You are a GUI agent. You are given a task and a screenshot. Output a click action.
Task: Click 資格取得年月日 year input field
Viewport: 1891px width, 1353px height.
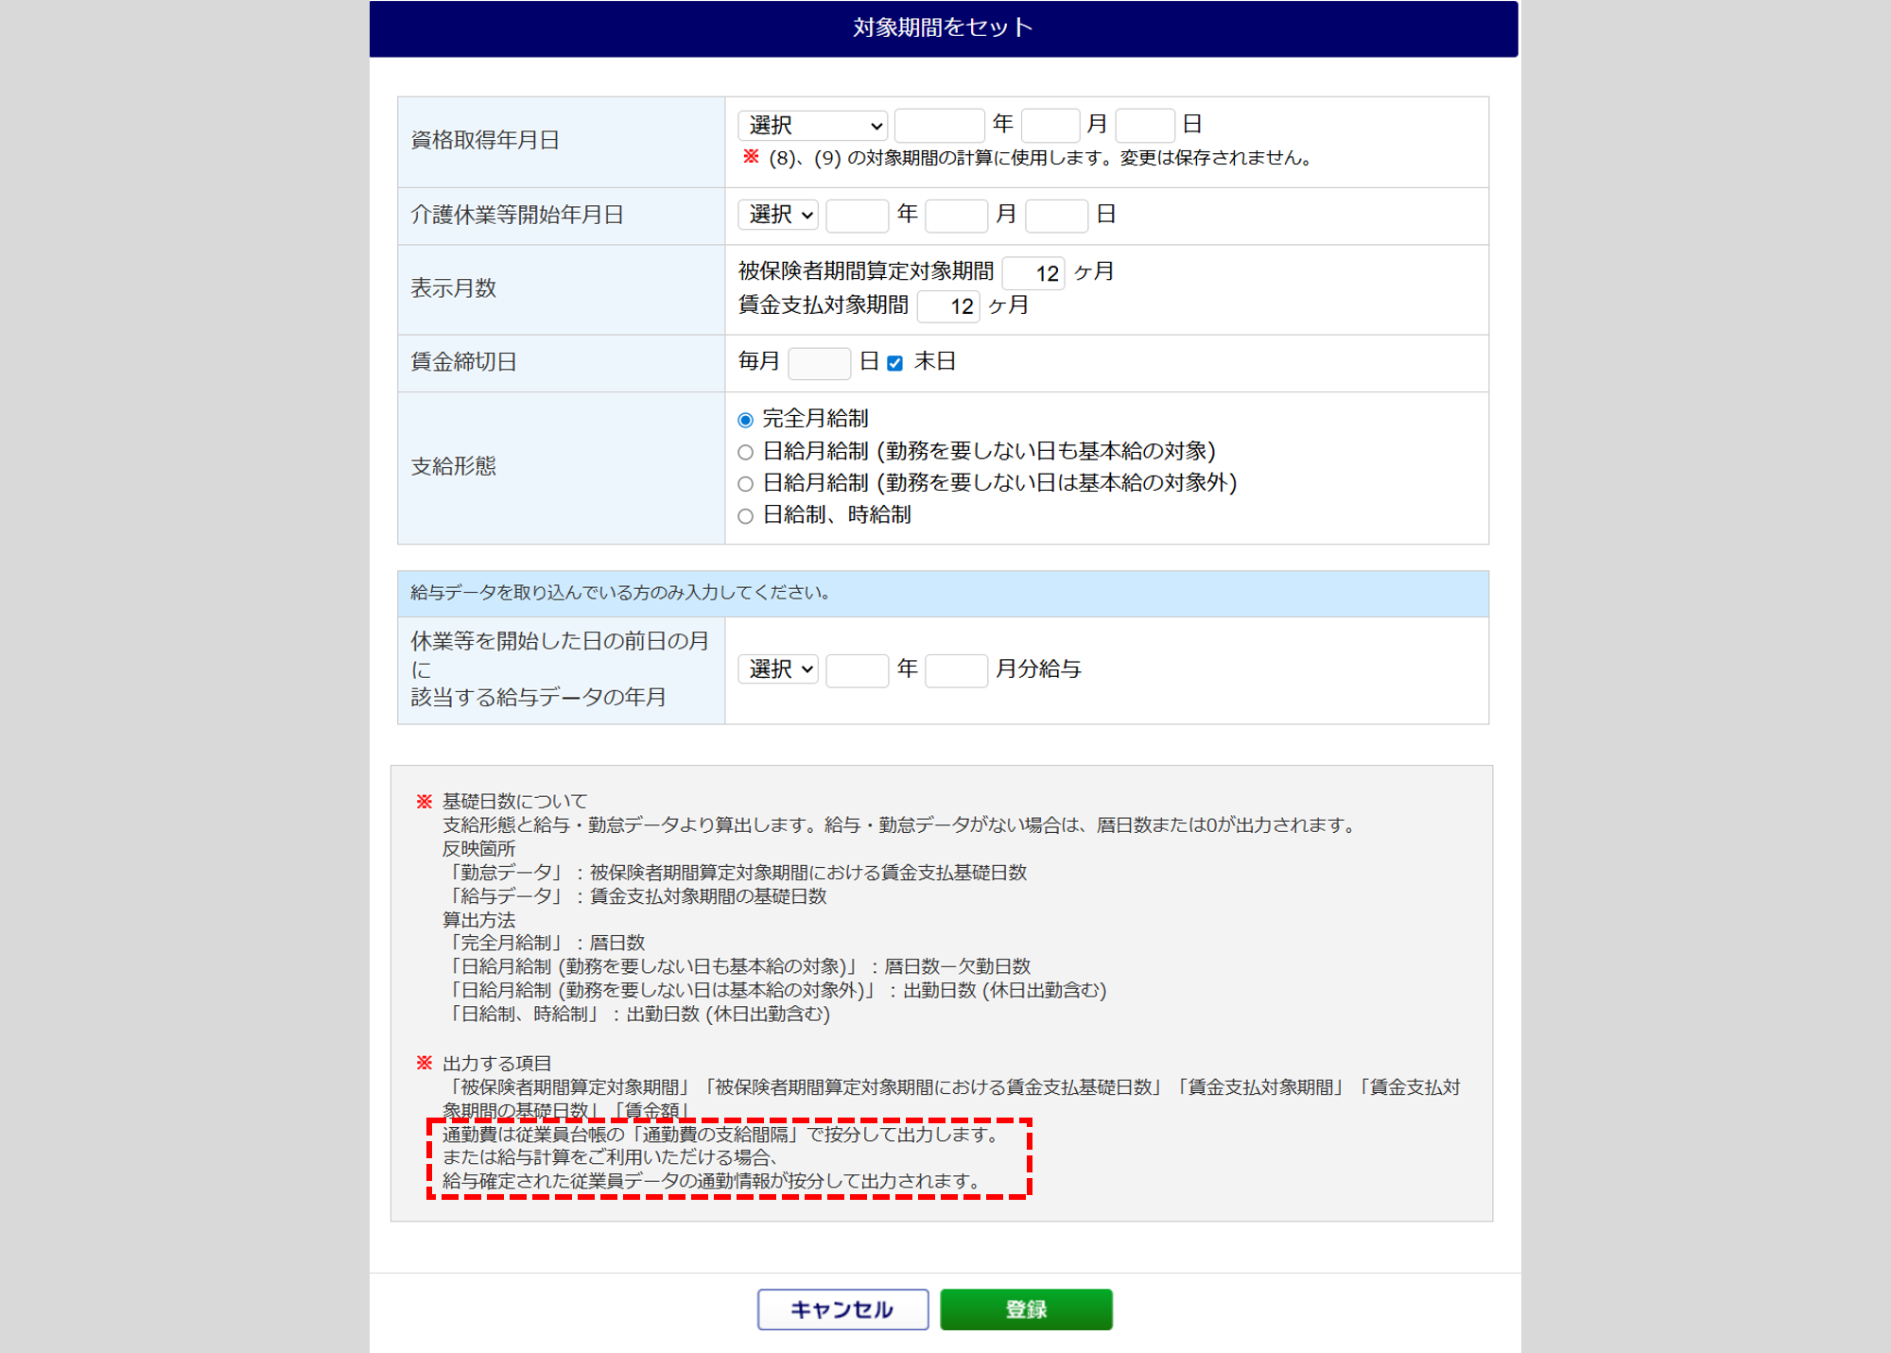coord(939,125)
